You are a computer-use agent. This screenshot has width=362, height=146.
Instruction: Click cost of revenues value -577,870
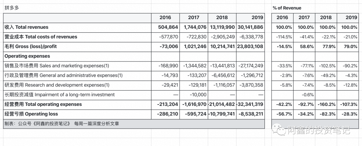point(169,37)
